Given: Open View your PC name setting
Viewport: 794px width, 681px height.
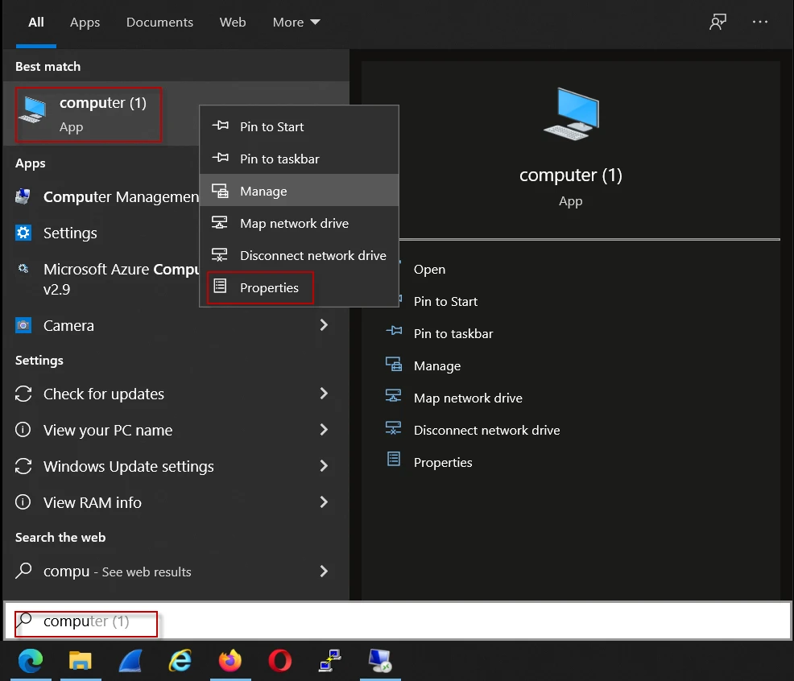Looking at the screenshot, I should pos(176,430).
